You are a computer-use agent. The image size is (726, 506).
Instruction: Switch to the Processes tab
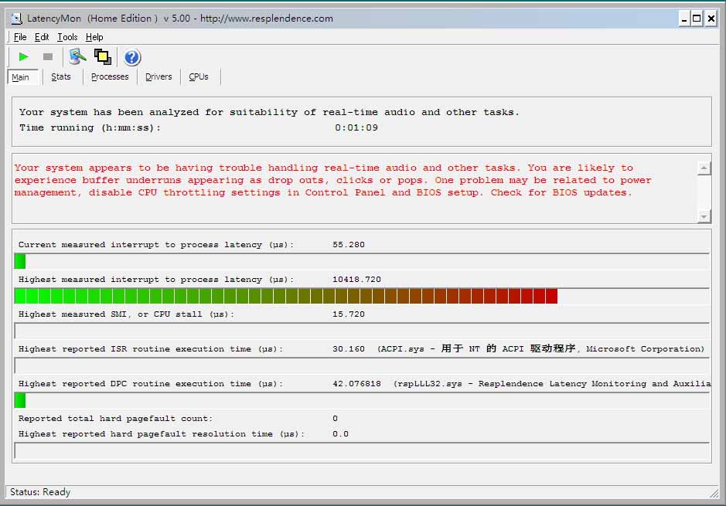[x=110, y=76]
